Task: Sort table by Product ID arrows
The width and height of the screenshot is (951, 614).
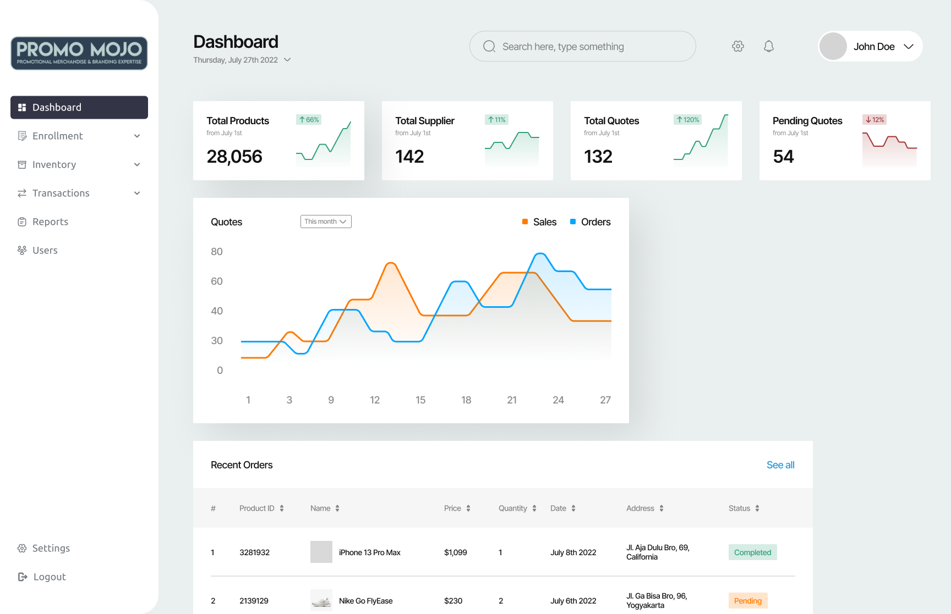Action: tap(282, 508)
